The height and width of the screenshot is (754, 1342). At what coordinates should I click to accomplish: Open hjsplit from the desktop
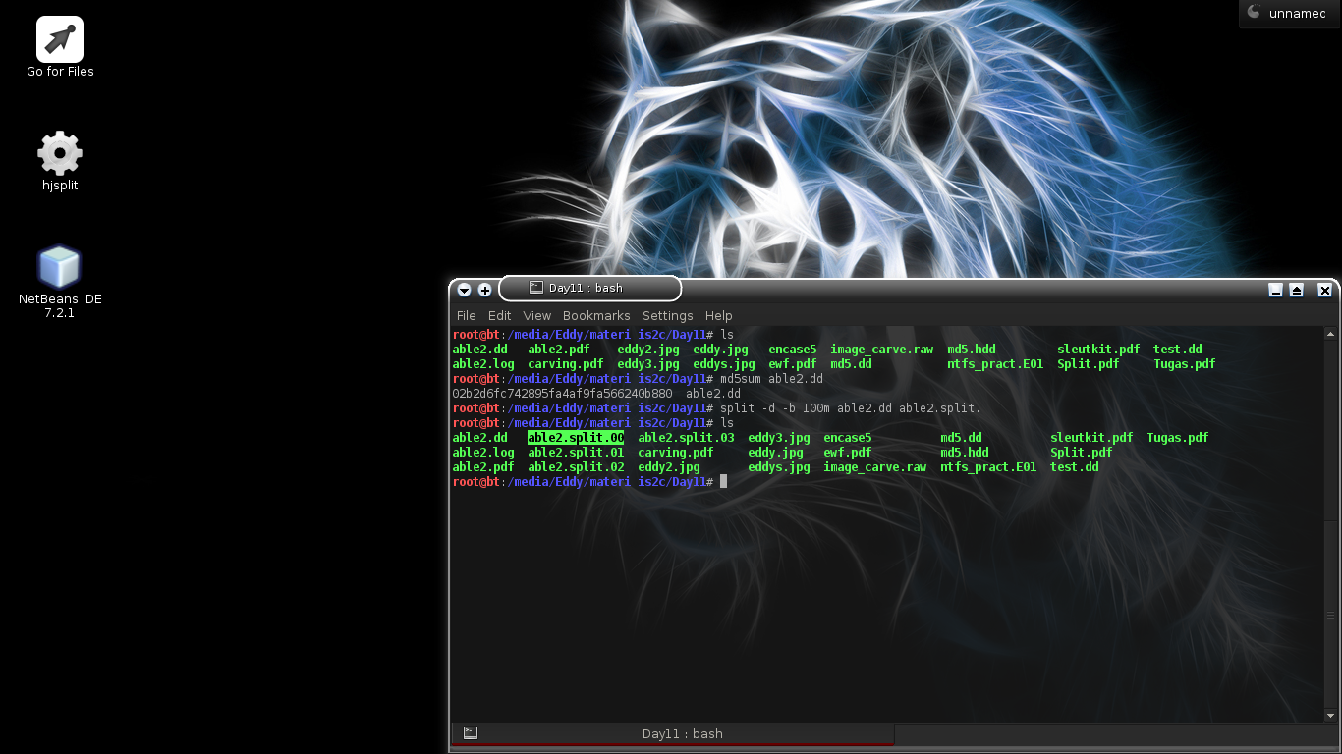point(59,153)
